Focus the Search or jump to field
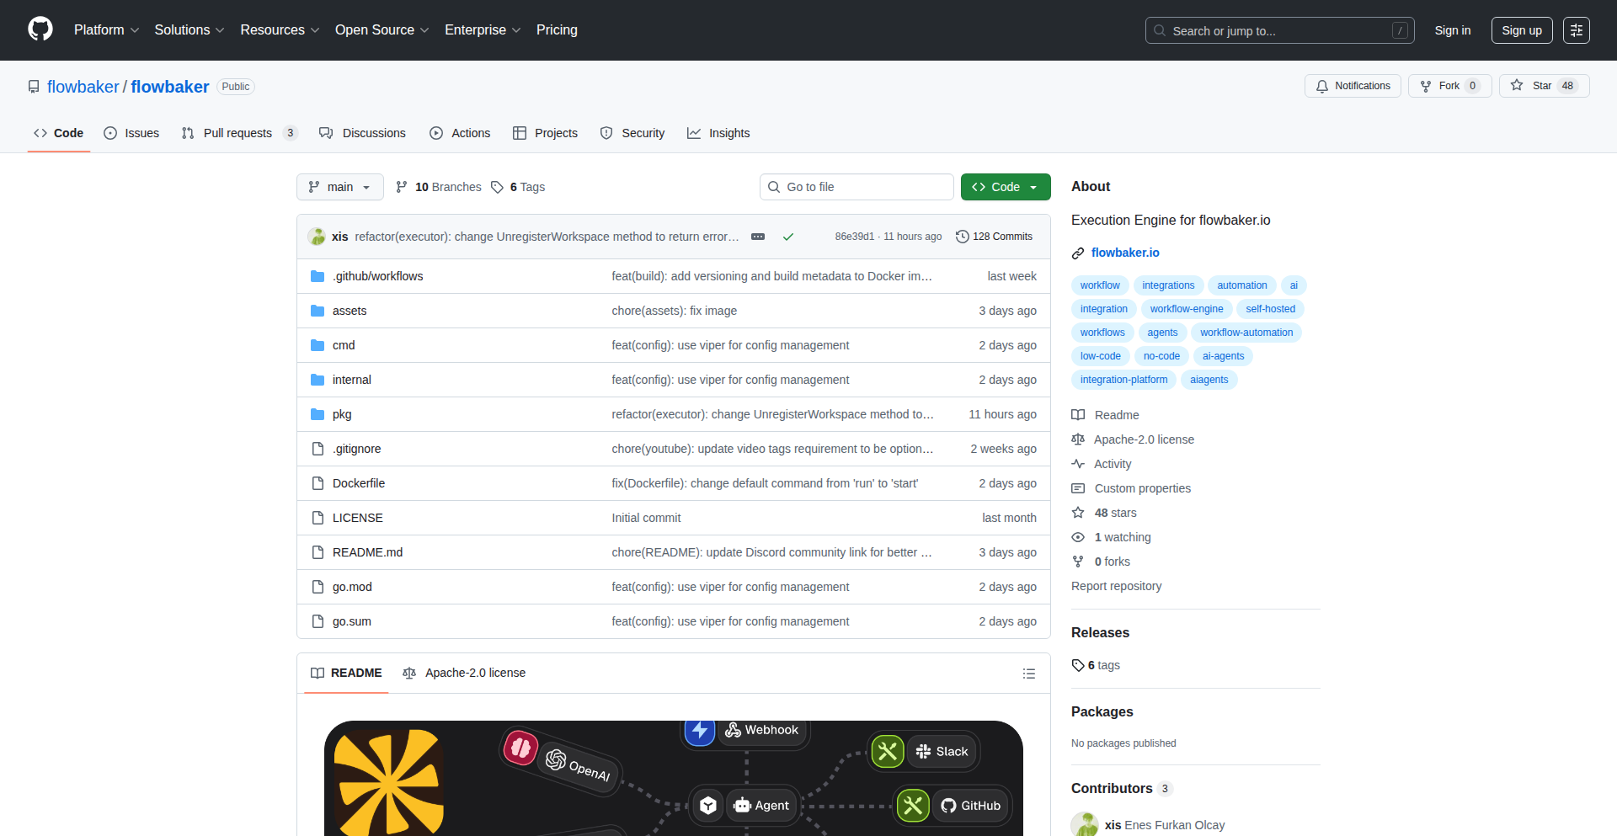This screenshot has width=1617, height=836. coord(1279,30)
